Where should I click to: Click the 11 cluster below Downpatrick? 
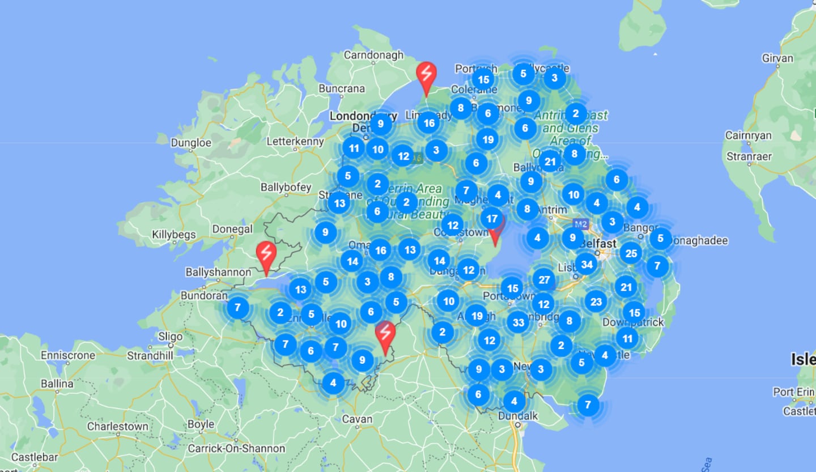[x=627, y=338]
